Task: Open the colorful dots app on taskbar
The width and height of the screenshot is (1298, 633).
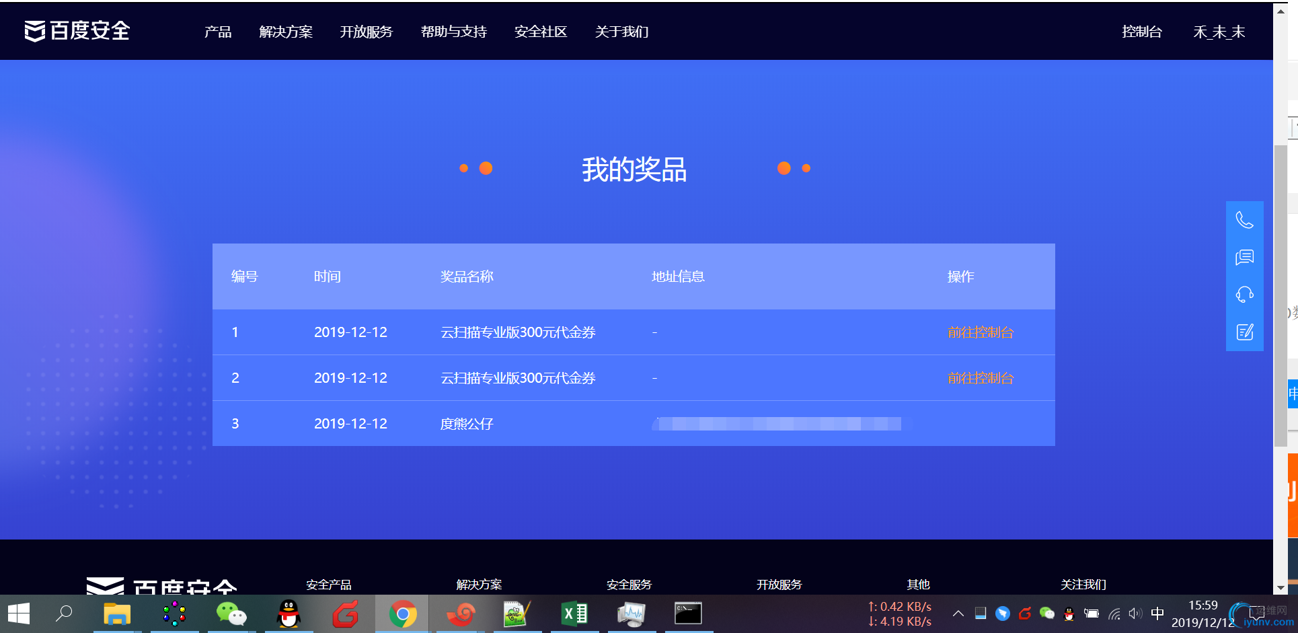Action: 174,613
